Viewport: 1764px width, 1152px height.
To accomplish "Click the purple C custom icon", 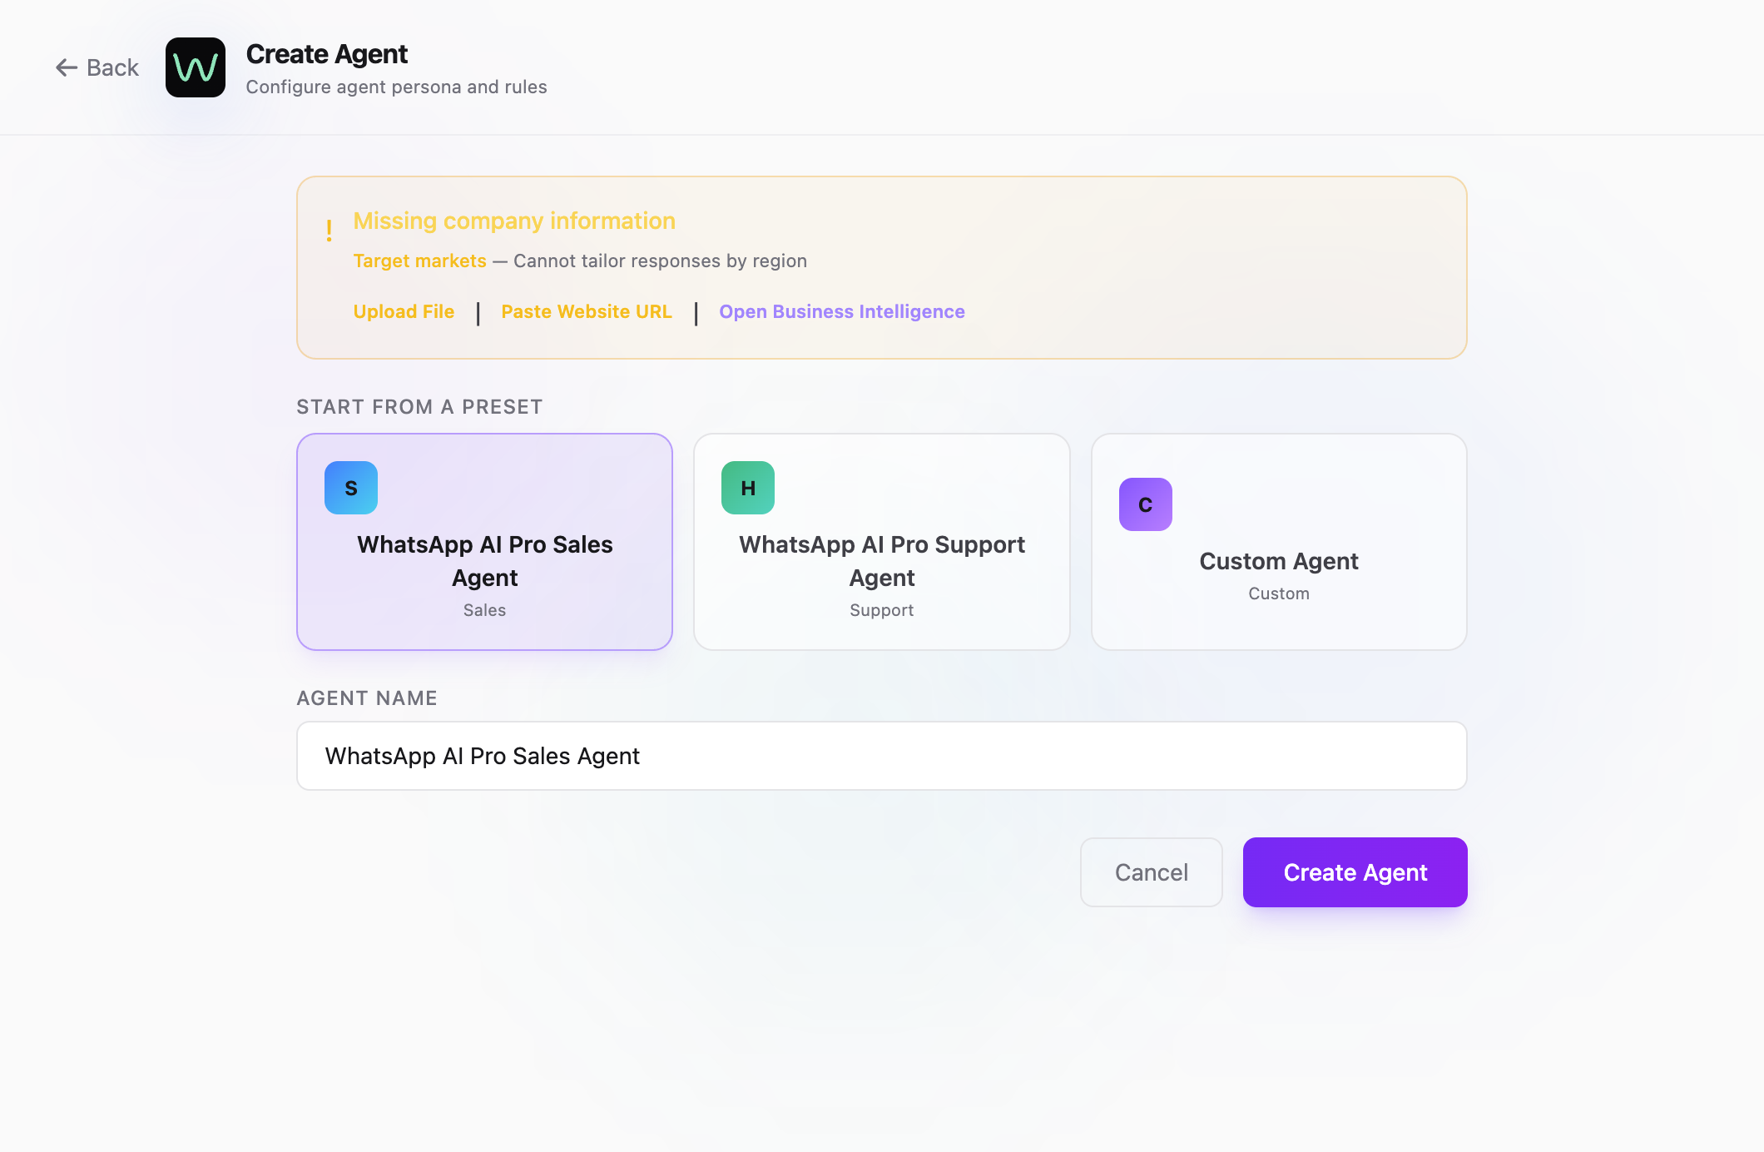I will (1146, 504).
